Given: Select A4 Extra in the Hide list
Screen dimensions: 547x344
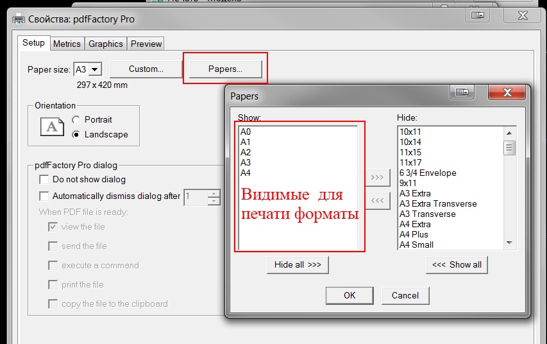Looking at the screenshot, I should pos(415,224).
